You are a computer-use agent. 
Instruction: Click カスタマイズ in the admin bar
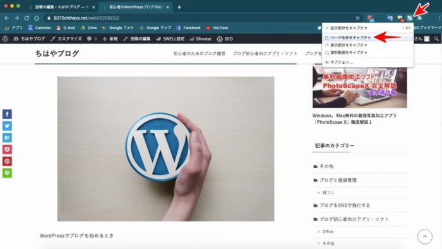click(x=66, y=39)
